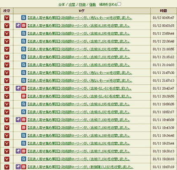Screen dimensions: 177x170
Task: Select the 全体 filter
Action: click(62, 4)
